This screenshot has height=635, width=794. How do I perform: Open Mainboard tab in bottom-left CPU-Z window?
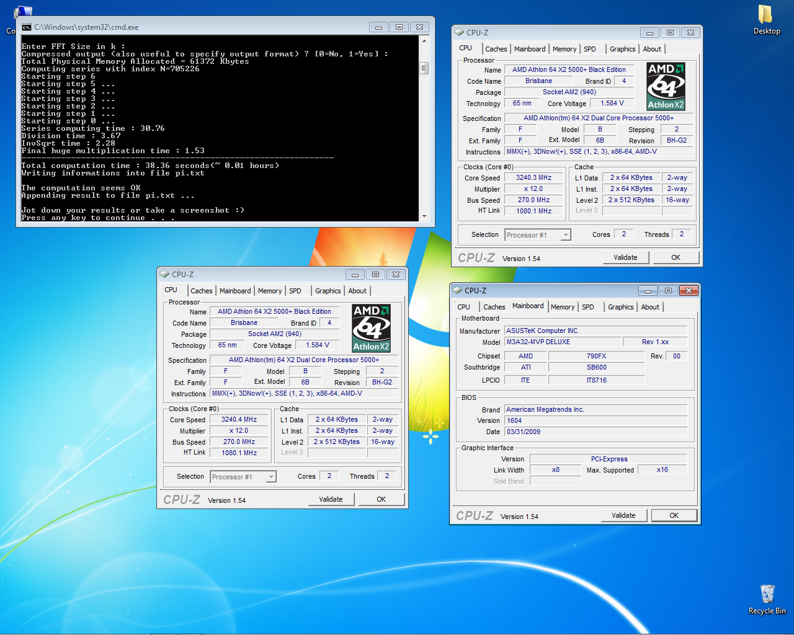tap(235, 291)
